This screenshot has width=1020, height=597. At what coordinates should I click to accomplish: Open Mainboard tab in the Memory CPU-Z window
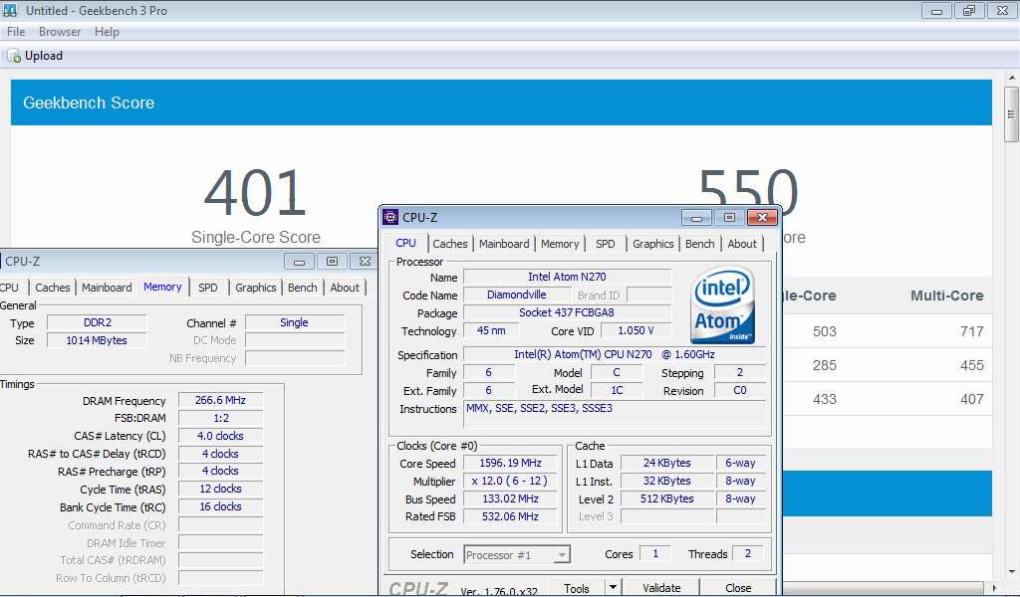click(107, 288)
